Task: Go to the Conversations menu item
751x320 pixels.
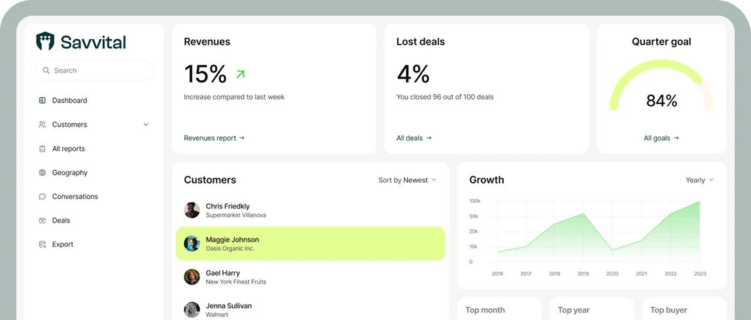Action: pos(75,197)
